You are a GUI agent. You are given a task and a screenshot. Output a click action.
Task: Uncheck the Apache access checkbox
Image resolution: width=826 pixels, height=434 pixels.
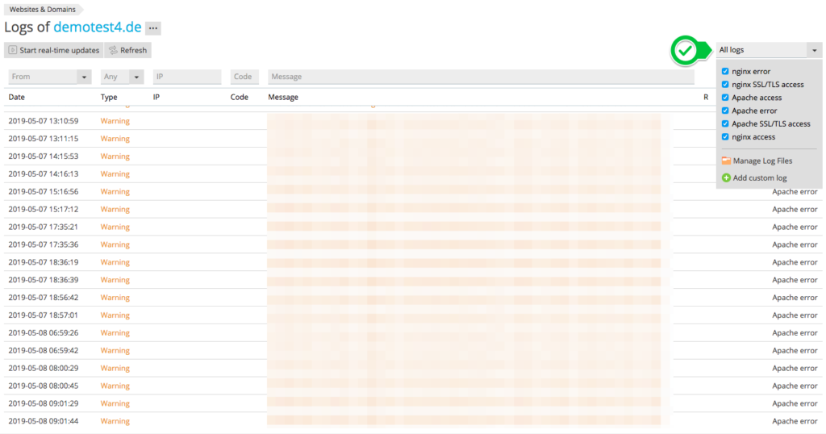pyautogui.click(x=725, y=98)
